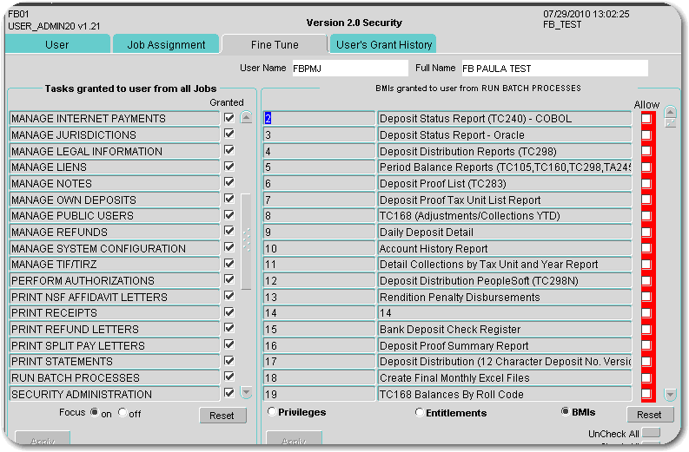Select the MANAGE OWN DEPOSITS task

[x=114, y=200]
